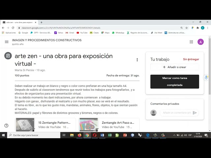Viewport: 211px width, 158px height.
Task: Open PowerPoint from taskbar
Action: point(125,135)
